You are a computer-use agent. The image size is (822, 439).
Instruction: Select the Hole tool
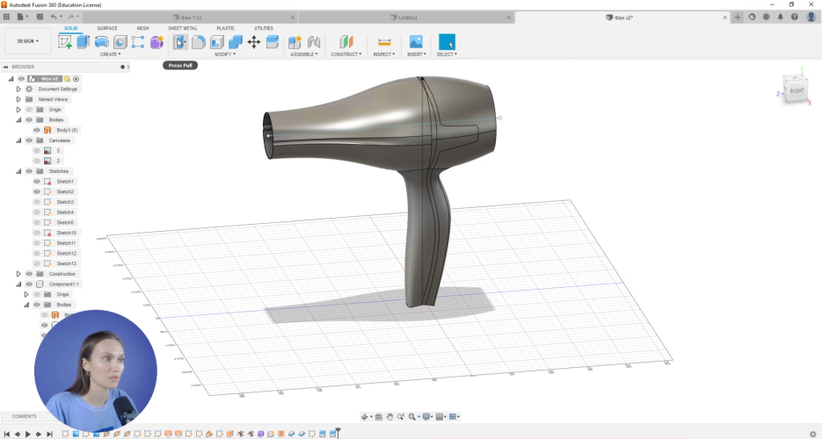(x=120, y=42)
